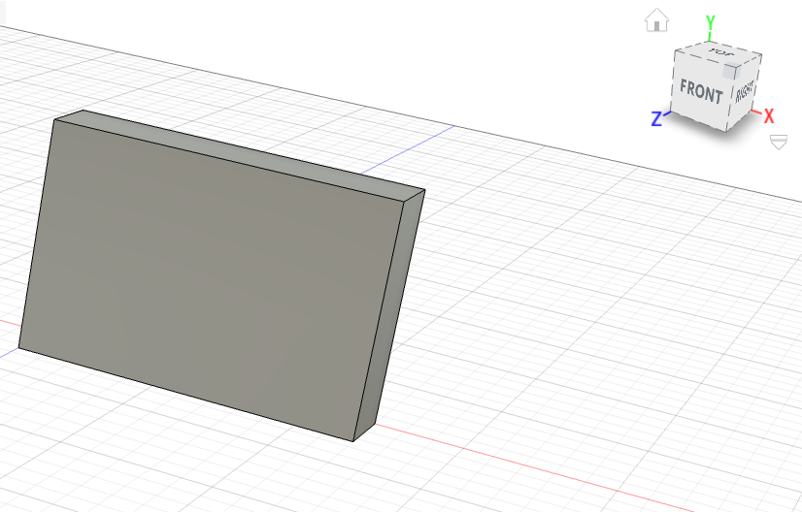Select the TOP face of ViewCube
This screenshot has width=802, height=512.
(x=718, y=53)
